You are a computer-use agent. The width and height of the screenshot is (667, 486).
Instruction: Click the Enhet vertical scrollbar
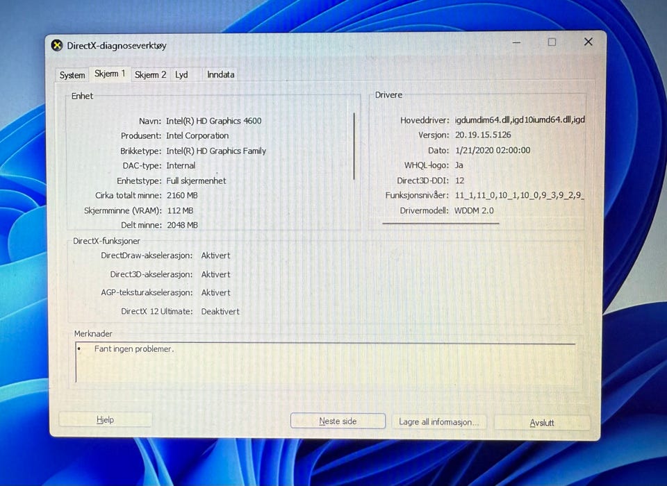354,146
